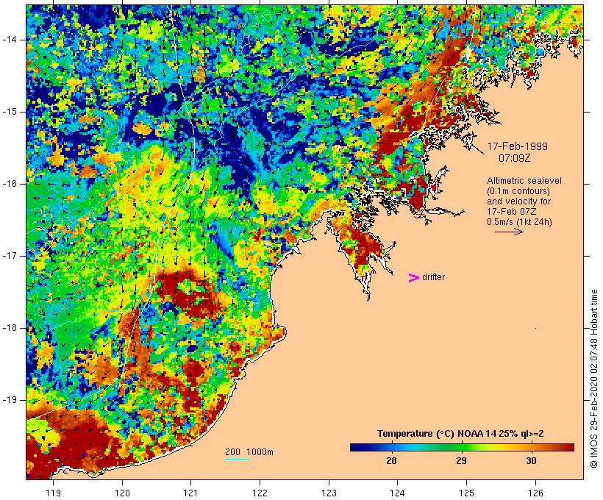Click the longitude axis label '125'
Screen dimensions: 603x500
click(467, 493)
